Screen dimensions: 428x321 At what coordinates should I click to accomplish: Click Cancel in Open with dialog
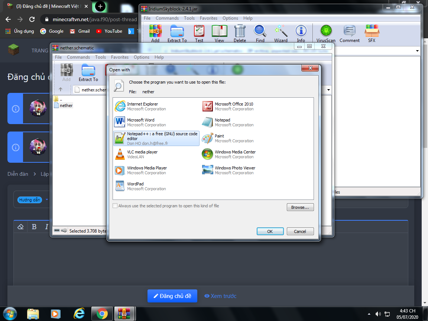tap(300, 231)
